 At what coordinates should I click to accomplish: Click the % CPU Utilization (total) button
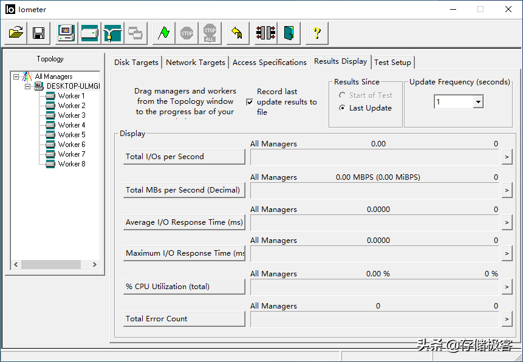183,287
